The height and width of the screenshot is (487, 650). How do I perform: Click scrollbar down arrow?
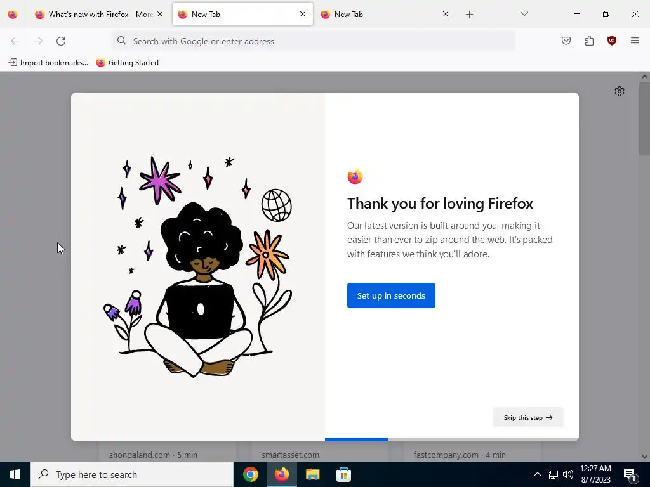644,457
